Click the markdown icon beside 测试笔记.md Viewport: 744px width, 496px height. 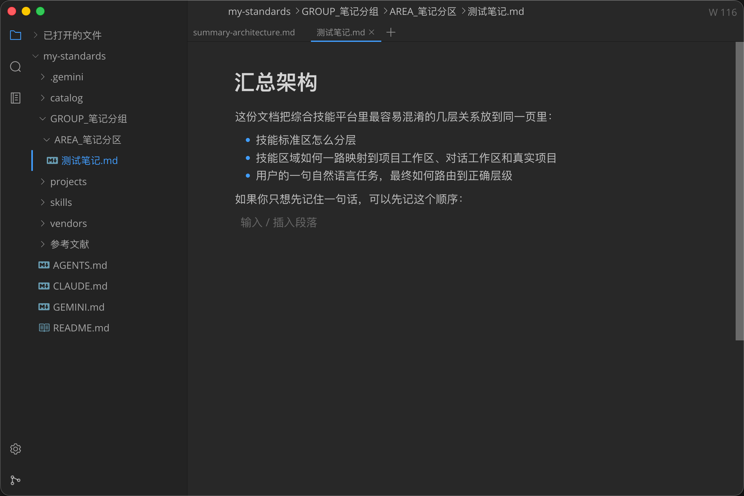(52, 161)
